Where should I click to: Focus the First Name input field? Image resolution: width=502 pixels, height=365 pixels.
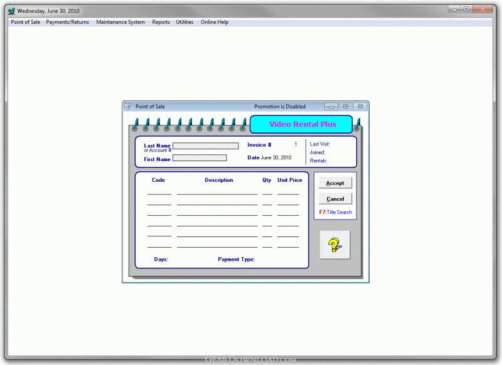[x=200, y=157]
